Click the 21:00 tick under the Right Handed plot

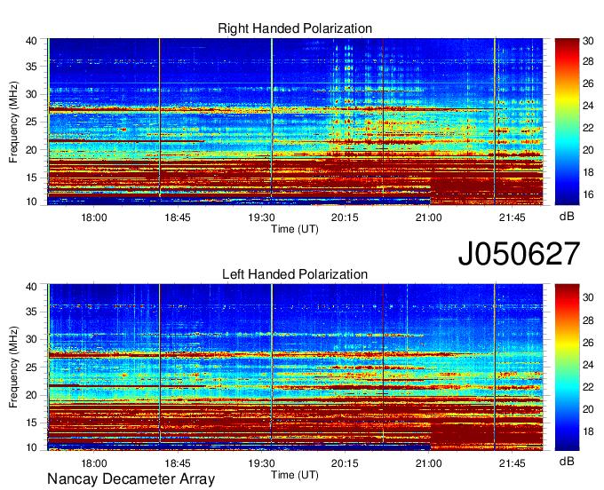tap(428, 217)
